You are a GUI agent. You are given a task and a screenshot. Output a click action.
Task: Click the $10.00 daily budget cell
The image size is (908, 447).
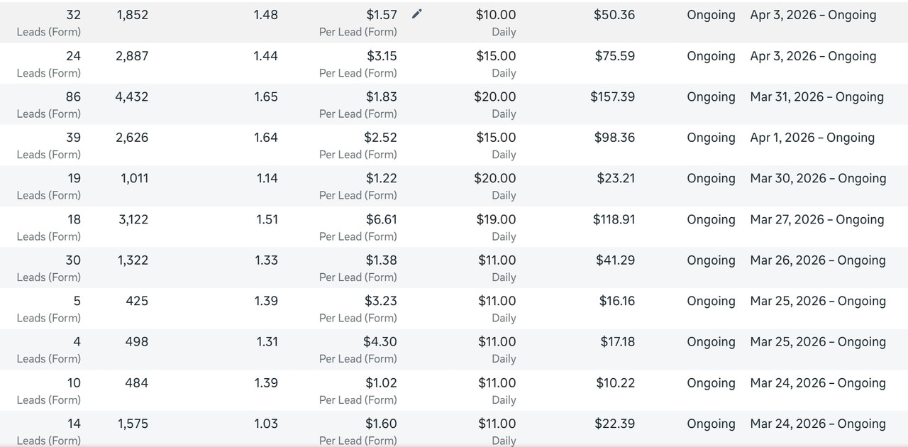pos(496,15)
